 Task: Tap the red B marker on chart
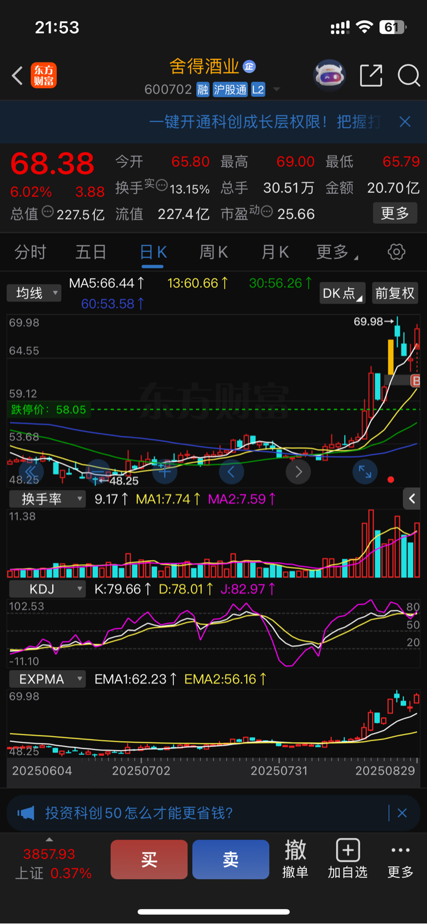[x=415, y=381]
